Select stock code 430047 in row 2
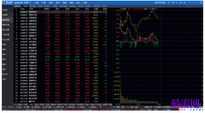This screenshot has width=205, height=113. tap(24, 15)
